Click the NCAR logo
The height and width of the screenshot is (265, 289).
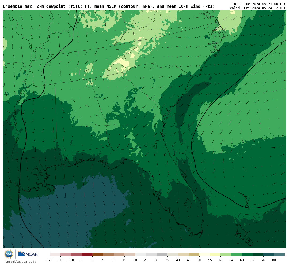point(28,254)
